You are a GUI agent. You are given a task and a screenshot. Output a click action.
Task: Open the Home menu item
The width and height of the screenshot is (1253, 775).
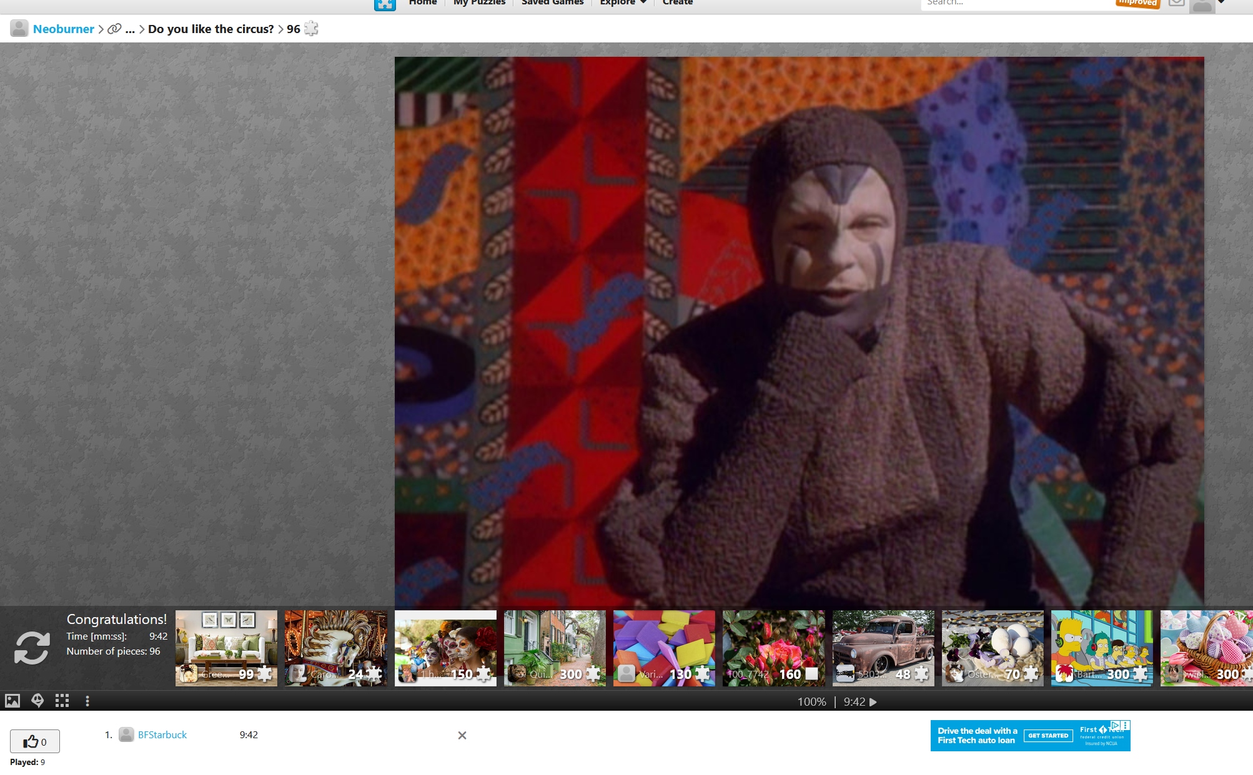click(x=423, y=2)
